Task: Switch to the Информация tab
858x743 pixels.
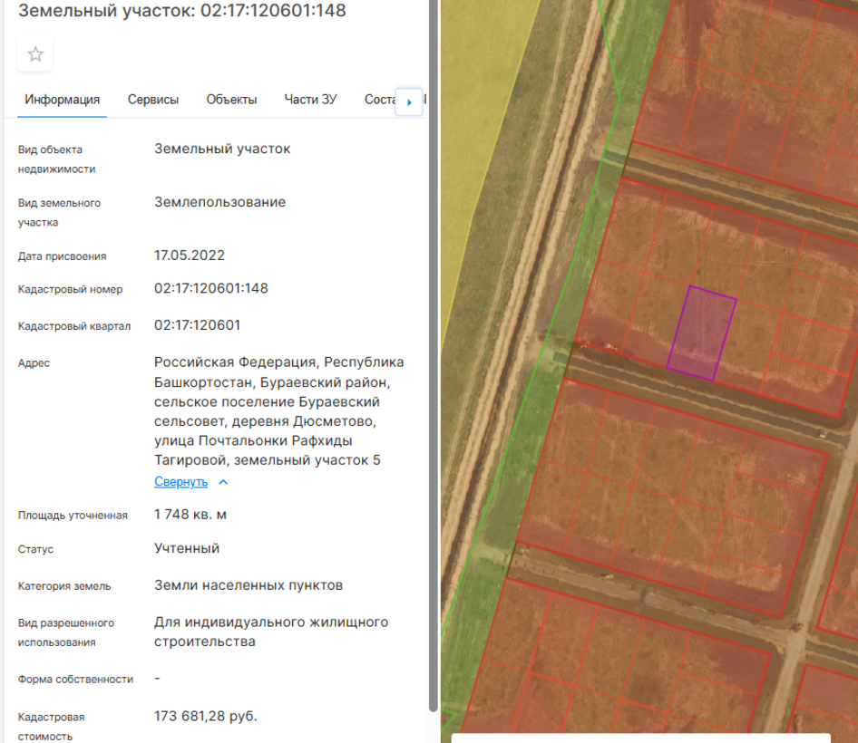Action: pyautogui.click(x=62, y=100)
